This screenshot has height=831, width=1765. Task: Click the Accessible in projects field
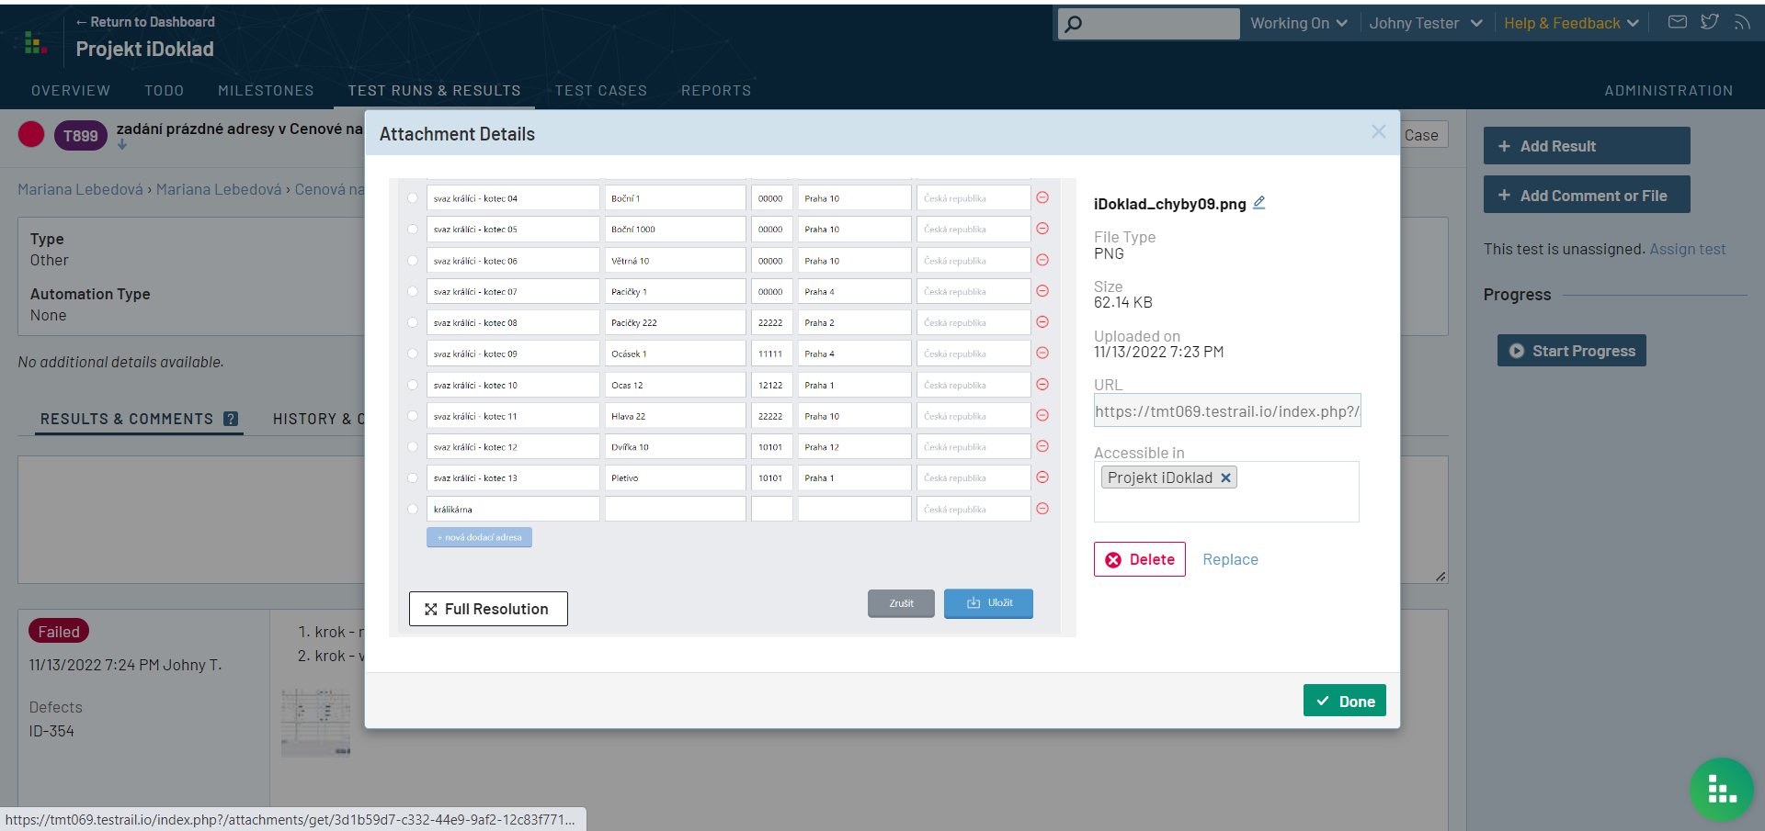1226,491
